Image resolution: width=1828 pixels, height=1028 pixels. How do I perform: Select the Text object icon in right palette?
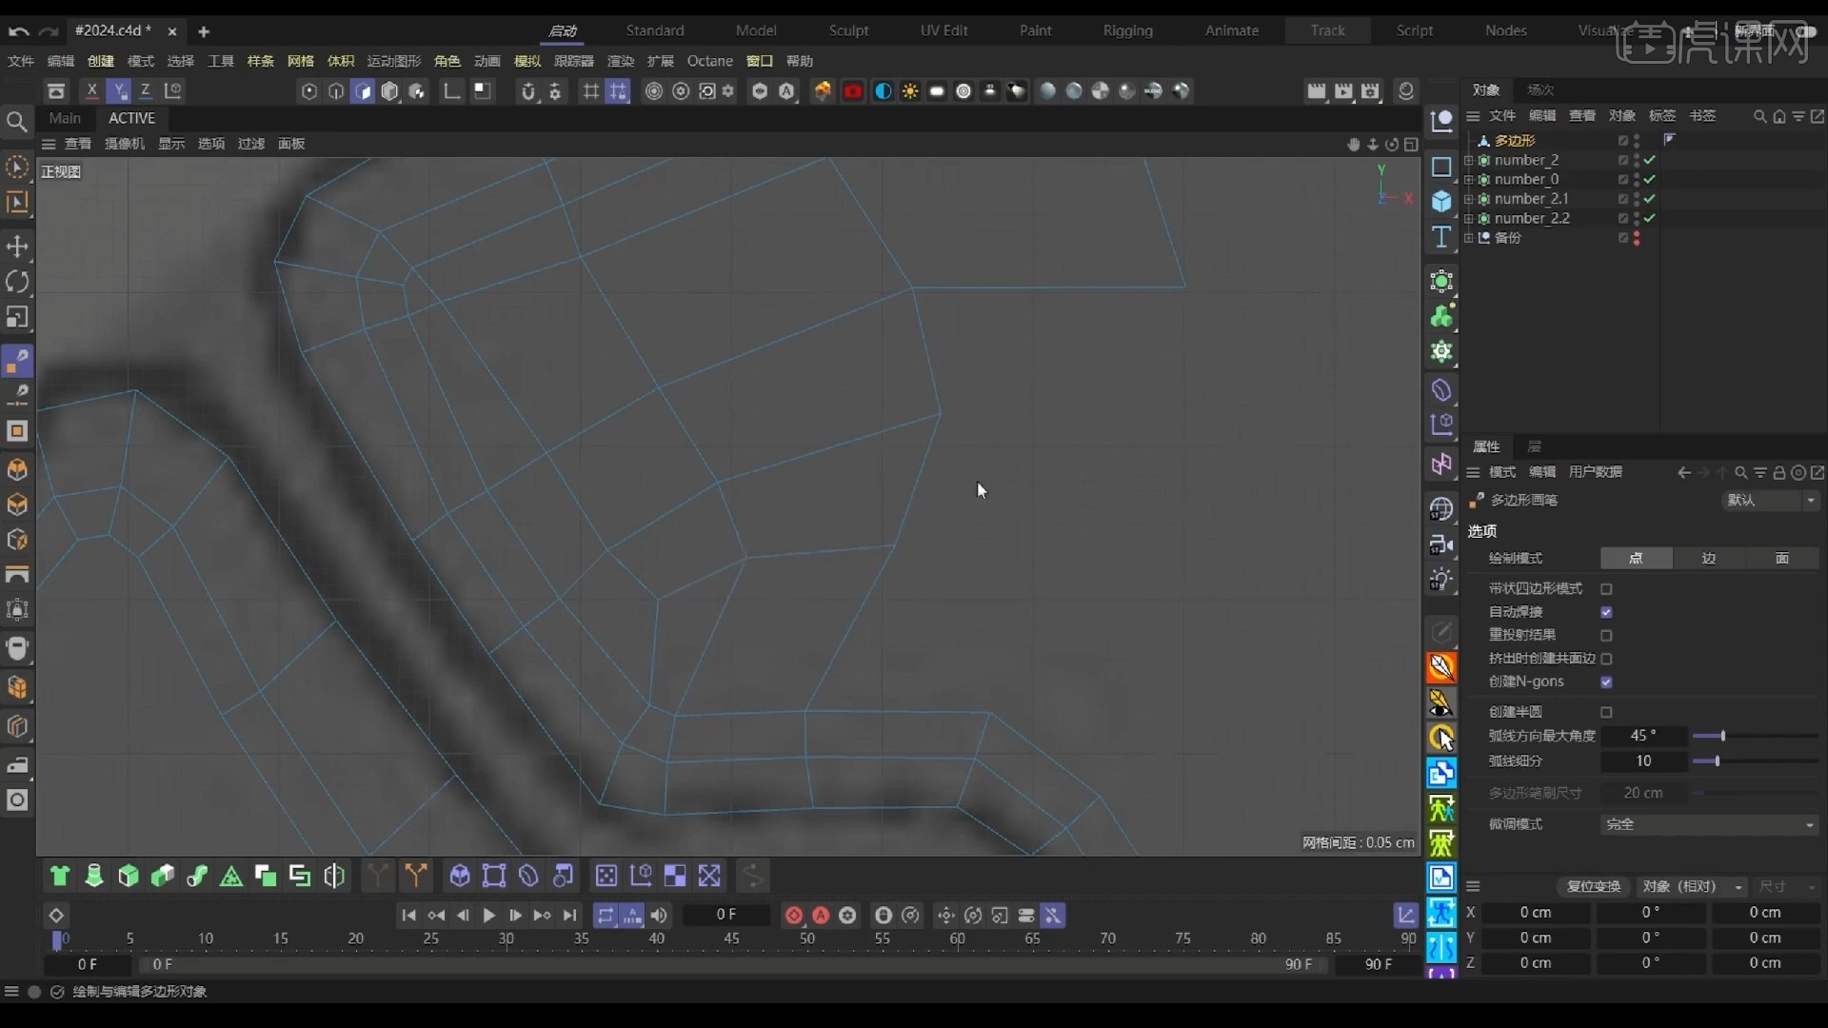click(1441, 237)
